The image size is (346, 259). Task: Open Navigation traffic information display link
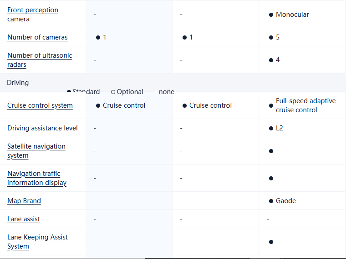(37, 178)
